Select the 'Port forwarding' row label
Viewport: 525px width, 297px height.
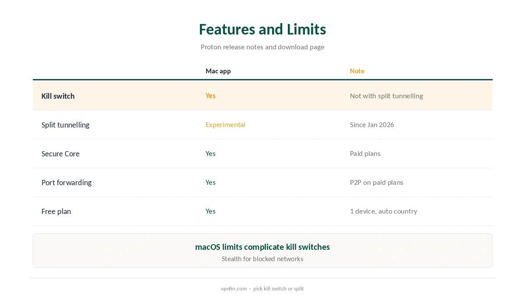tap(66, 183)
